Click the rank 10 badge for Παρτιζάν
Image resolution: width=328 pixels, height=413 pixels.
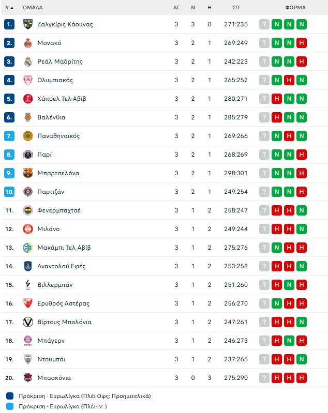(x=9, y=192)
